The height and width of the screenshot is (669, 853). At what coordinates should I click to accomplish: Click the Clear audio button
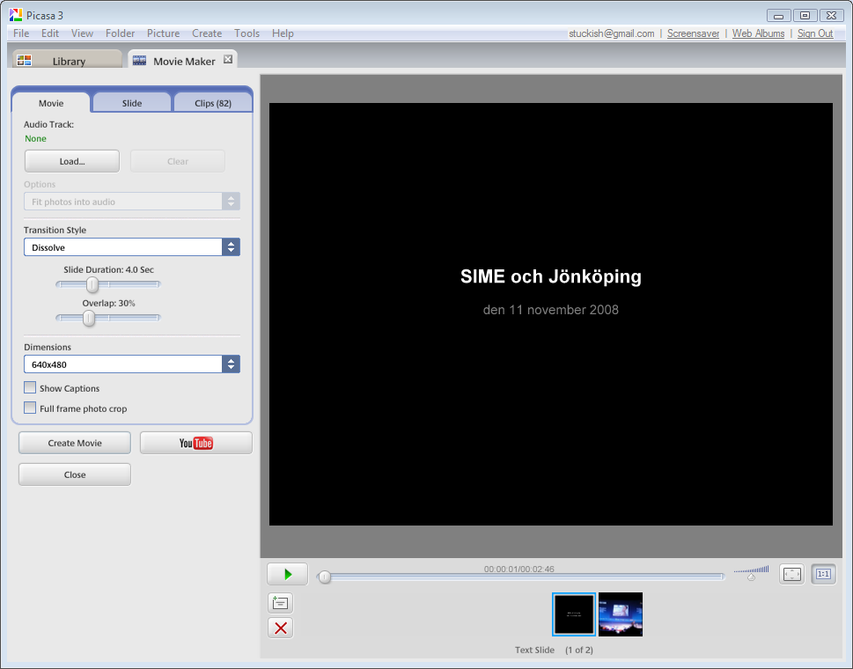point(177,161)
